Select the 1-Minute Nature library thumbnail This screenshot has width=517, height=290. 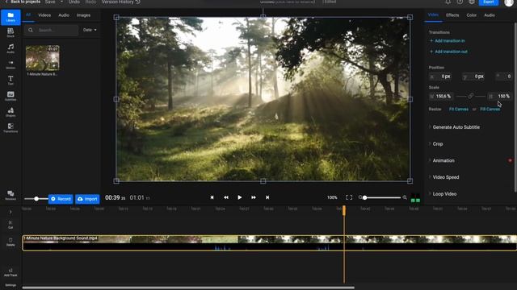coord(43,58)
